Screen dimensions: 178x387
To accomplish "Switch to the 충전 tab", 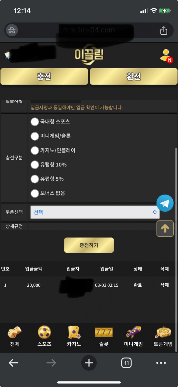I will point(44,77).
